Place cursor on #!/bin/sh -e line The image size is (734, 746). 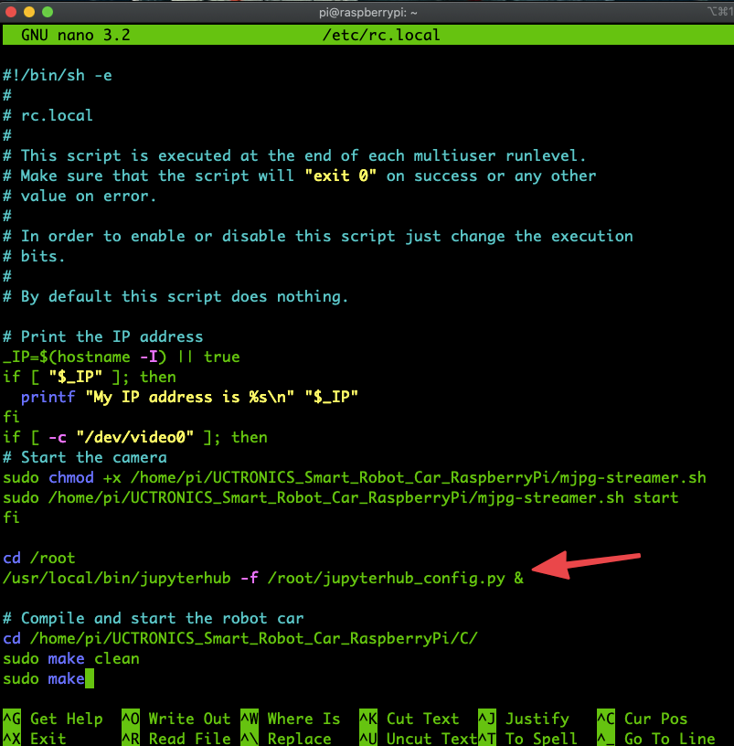pyautogui.click(x=58, y=75)
